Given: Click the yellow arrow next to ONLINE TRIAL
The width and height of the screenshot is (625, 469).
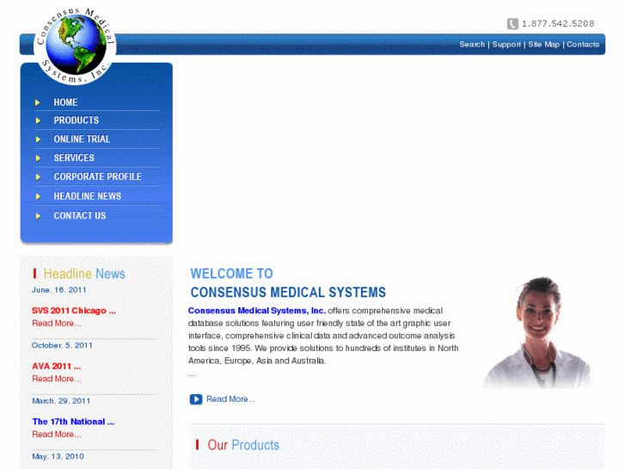Looking at the screenshot, I should (x=38, y=139).
